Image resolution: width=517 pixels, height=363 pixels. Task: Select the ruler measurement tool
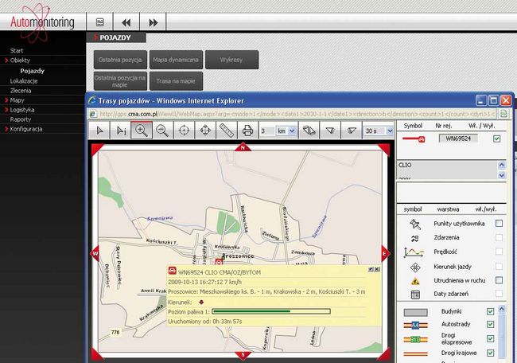226,131
